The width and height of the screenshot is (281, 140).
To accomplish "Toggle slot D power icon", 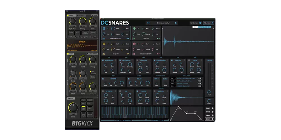I will point(134,44).
